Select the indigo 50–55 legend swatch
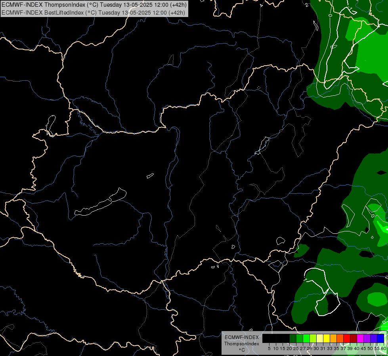388x356 pixels. pos(374,338)
